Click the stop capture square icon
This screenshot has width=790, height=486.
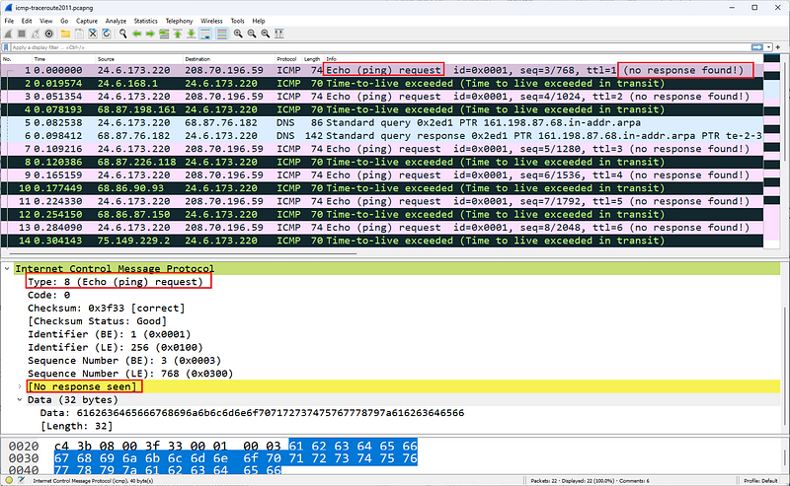pyautogui.click(x=22, y=34)
